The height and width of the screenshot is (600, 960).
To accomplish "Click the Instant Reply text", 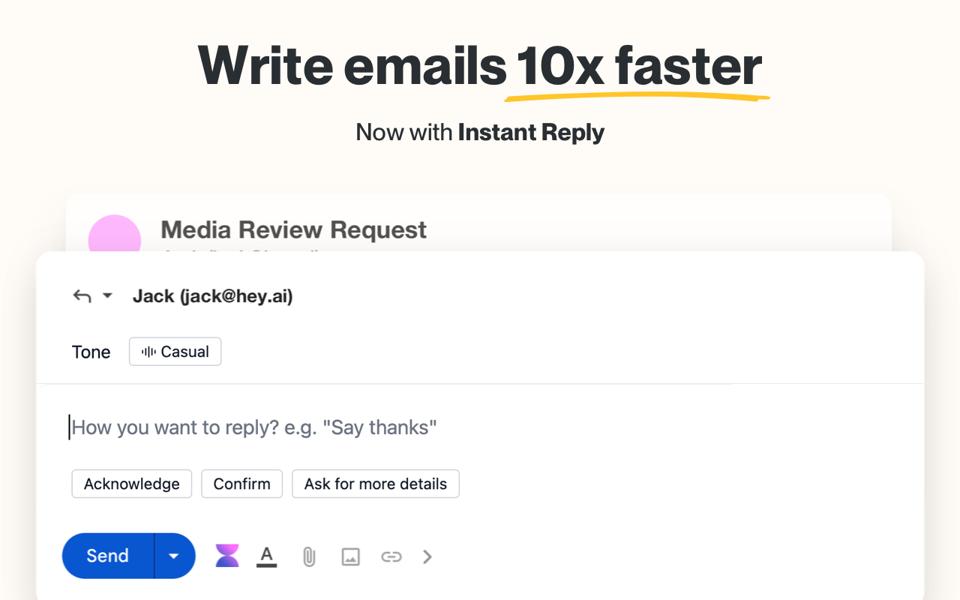I will pos(531,133).
